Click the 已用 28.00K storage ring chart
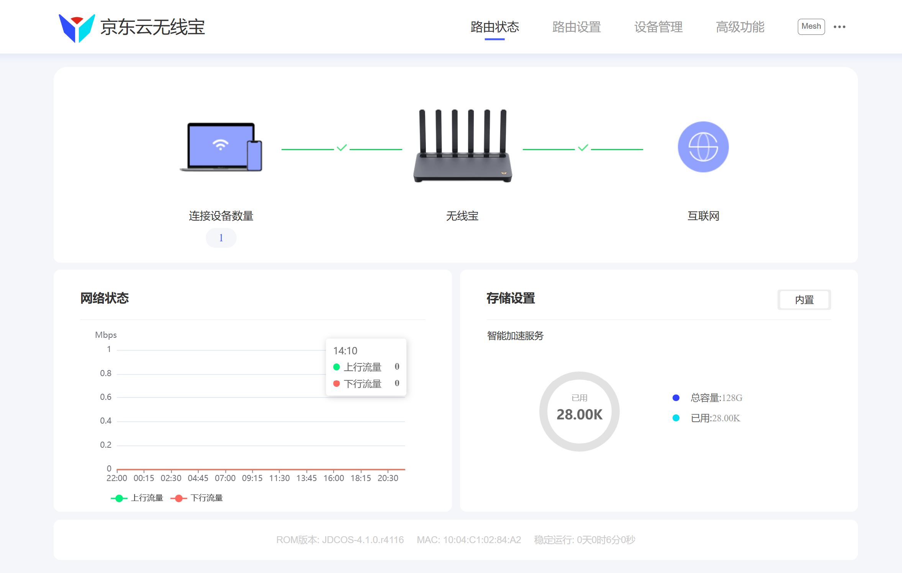The width and height of the screenshot is (902, 573). point(579,411)
